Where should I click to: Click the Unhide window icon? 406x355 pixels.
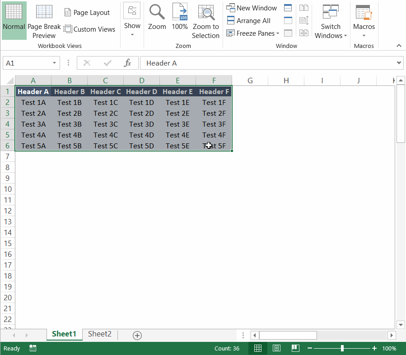coord(288,33)
